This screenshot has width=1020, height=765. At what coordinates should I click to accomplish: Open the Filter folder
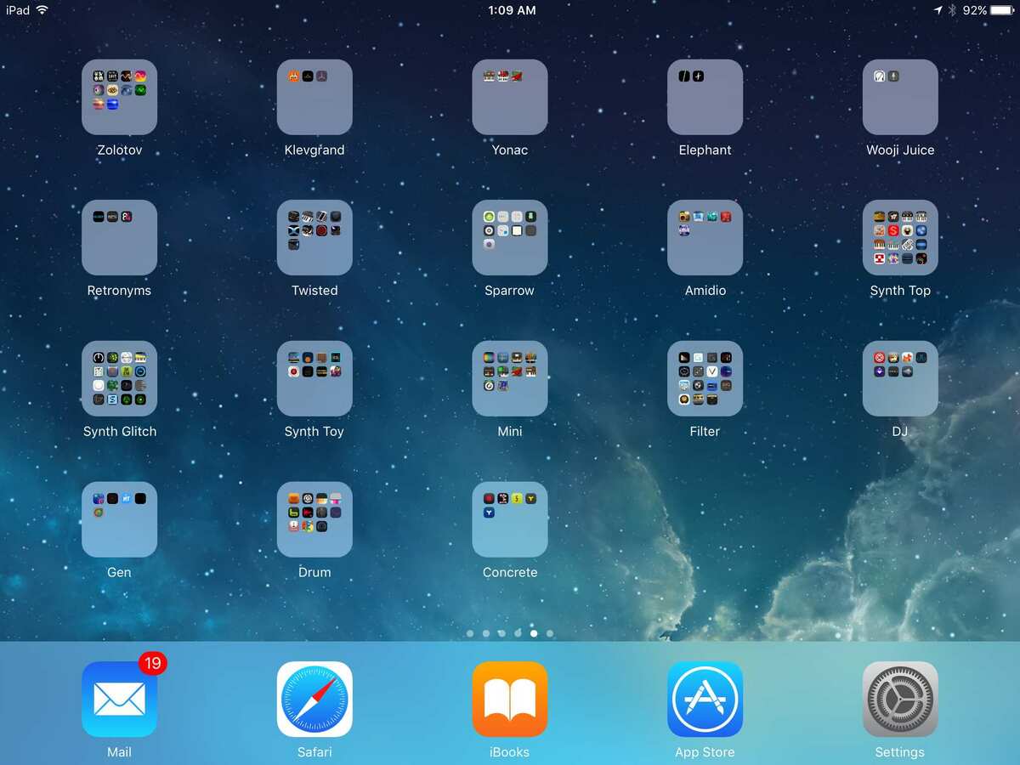(705, 379)
